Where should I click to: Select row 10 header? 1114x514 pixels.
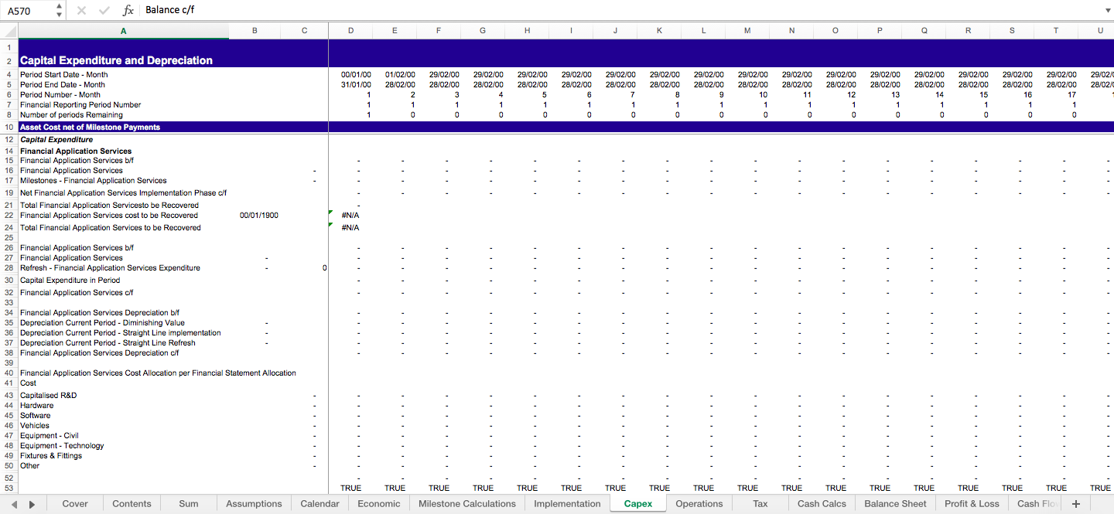[9, 127]
